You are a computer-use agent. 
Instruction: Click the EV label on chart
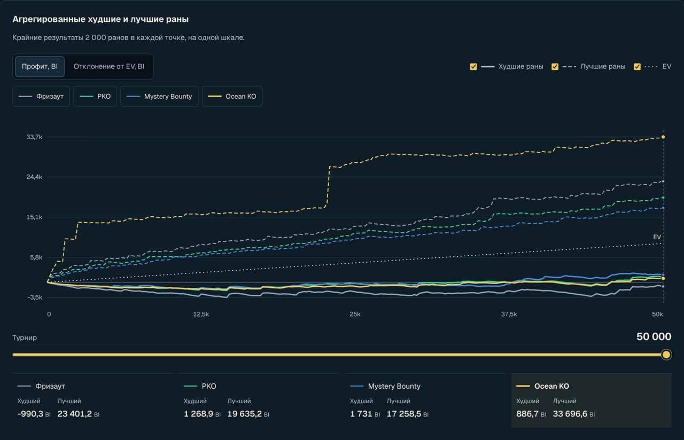657,237
